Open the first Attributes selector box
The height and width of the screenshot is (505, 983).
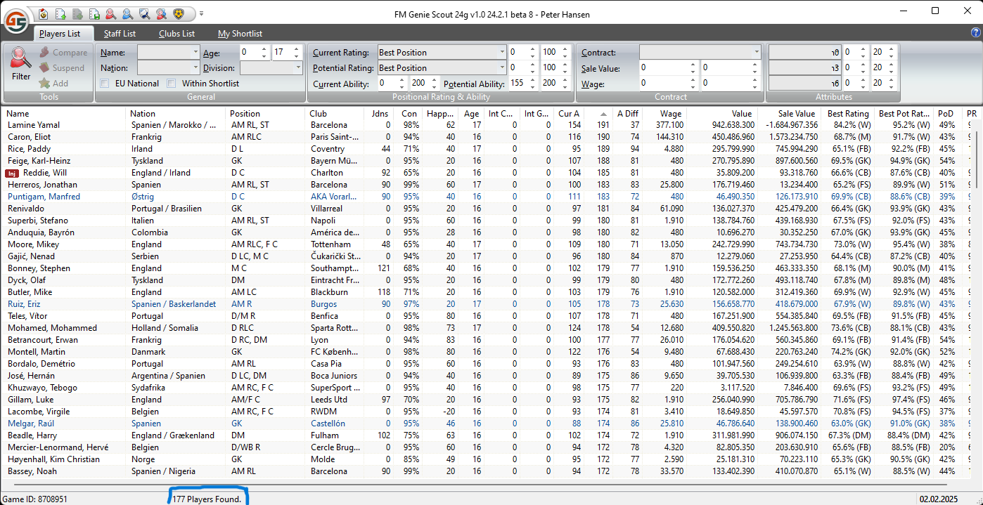click(x=805, y=53)
